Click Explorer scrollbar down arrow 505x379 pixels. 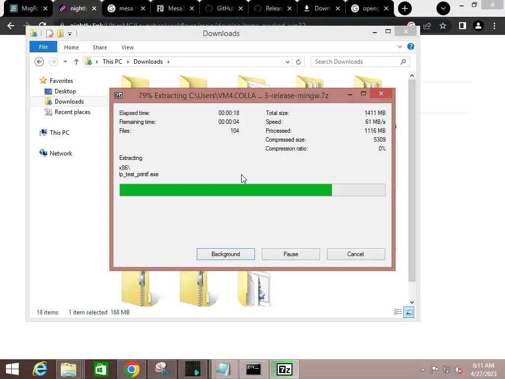click(412, 303)
